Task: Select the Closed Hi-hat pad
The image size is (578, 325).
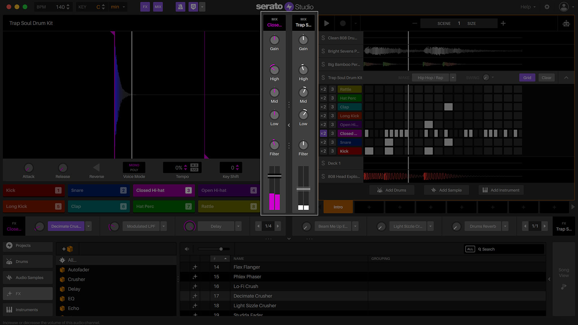Action: click(164, 190)
